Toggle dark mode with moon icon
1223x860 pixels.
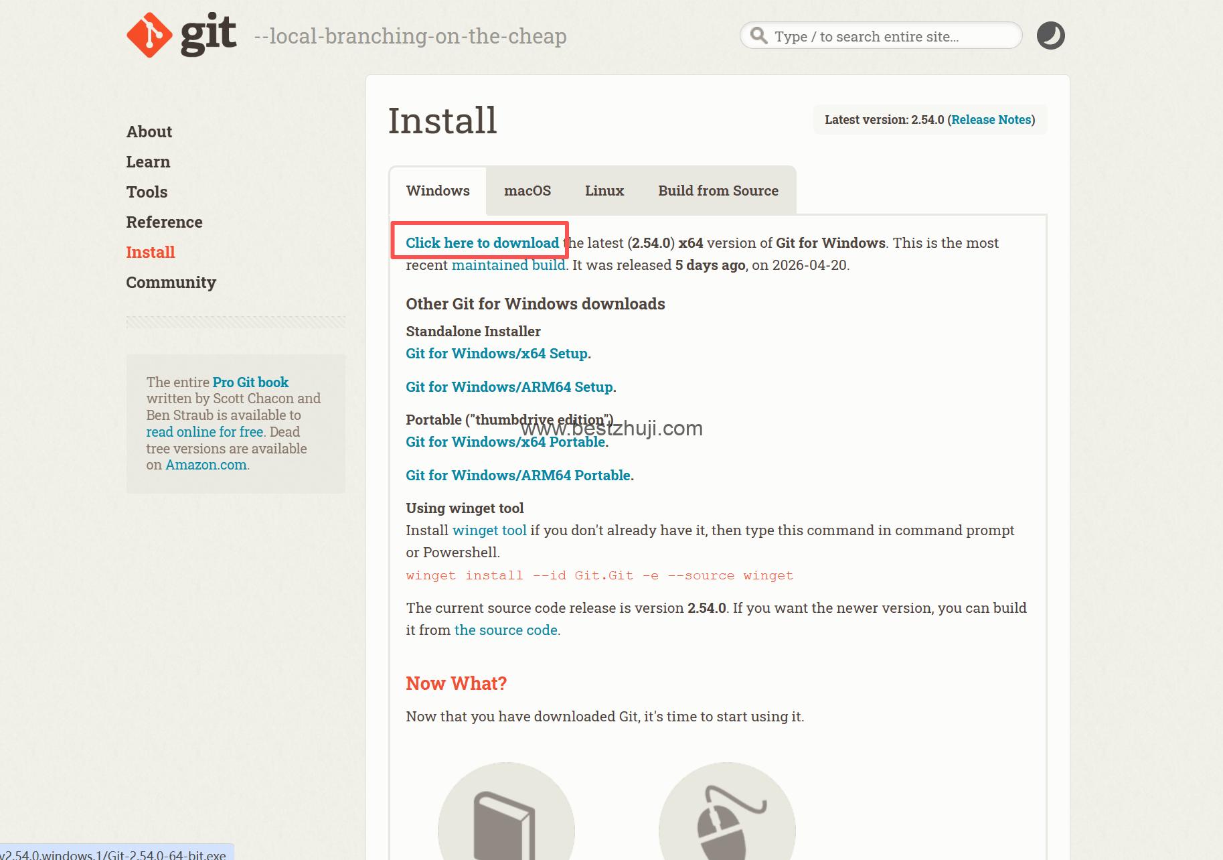tap(1050, 35)
